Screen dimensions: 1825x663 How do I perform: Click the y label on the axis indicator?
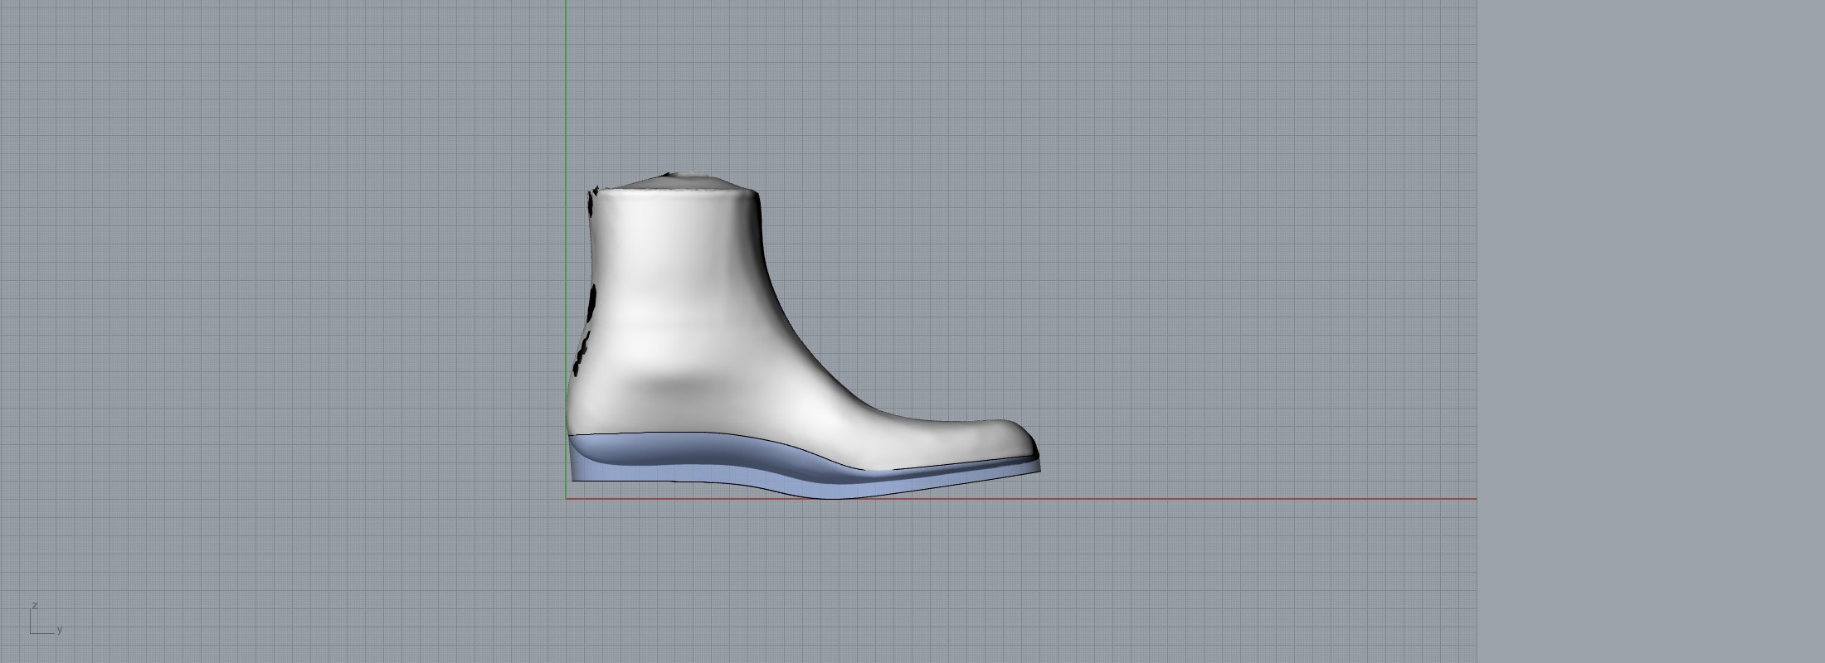(60, 630)
